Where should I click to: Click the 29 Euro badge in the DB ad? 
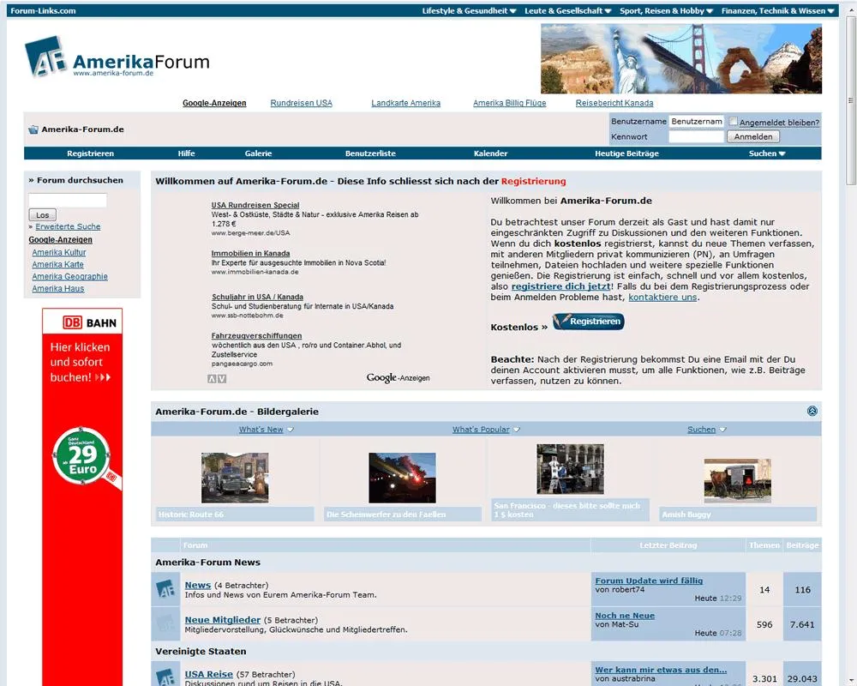pyautogui.click(x=82, y=455)
